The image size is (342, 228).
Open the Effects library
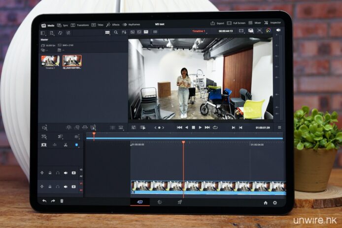coord(113,25)
